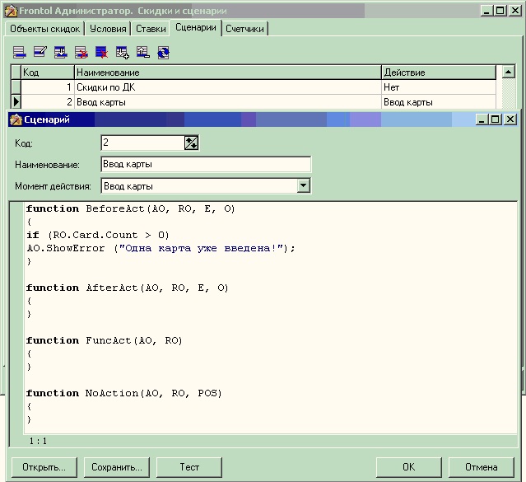
Task: Click the expand rows plus icon
Action: [x=123, y=52]
